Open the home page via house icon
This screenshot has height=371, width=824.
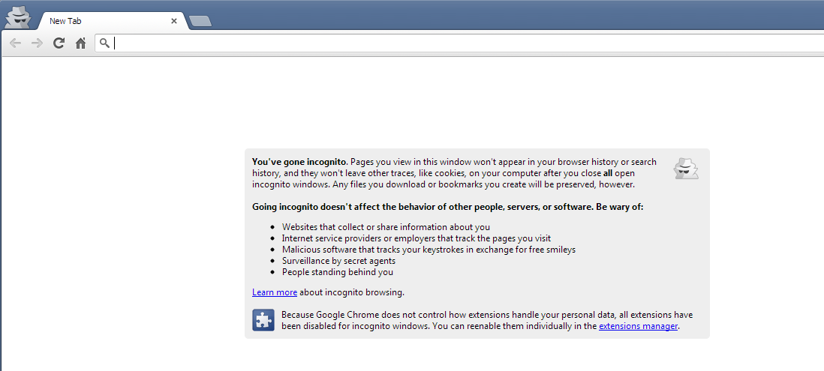[x=80, y=43]
